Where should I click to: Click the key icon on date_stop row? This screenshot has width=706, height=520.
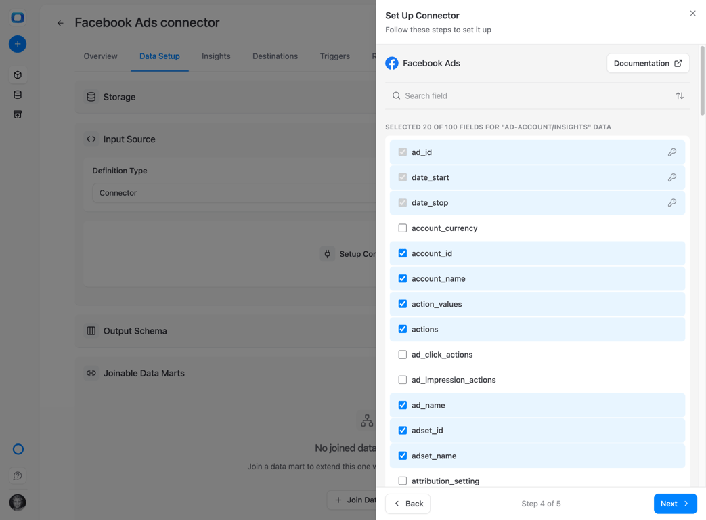point(671,202)
